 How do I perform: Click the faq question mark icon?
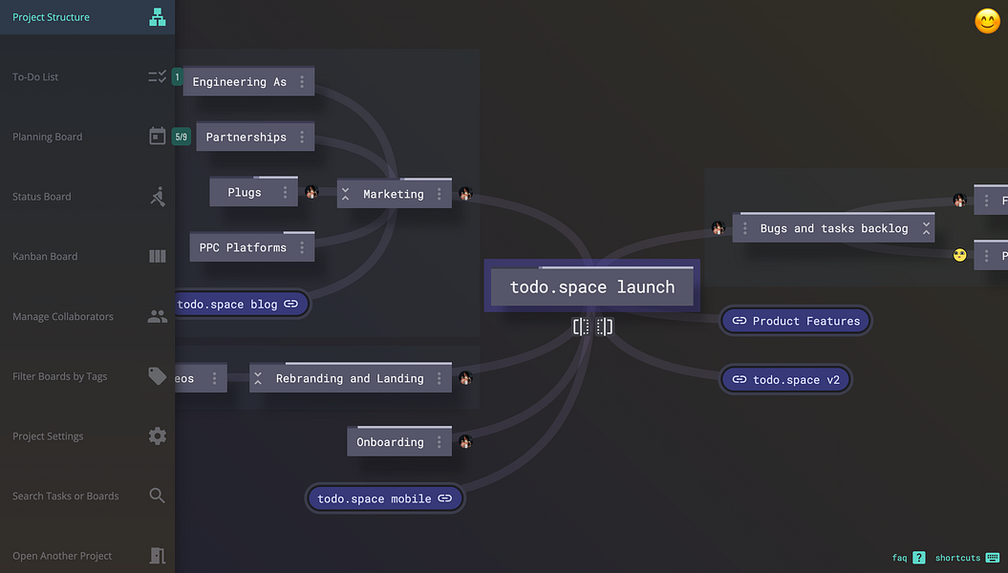pyautogui.click(x=919, y=558)
